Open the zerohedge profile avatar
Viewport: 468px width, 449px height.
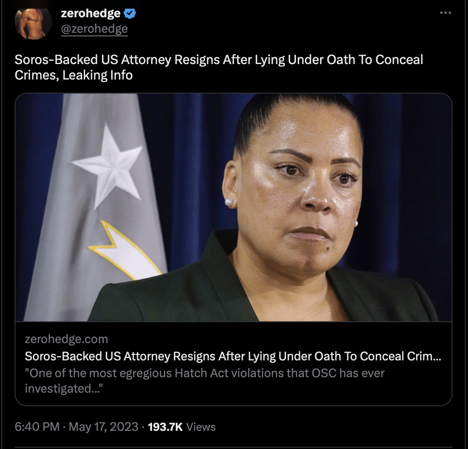(x=33, y=23)
